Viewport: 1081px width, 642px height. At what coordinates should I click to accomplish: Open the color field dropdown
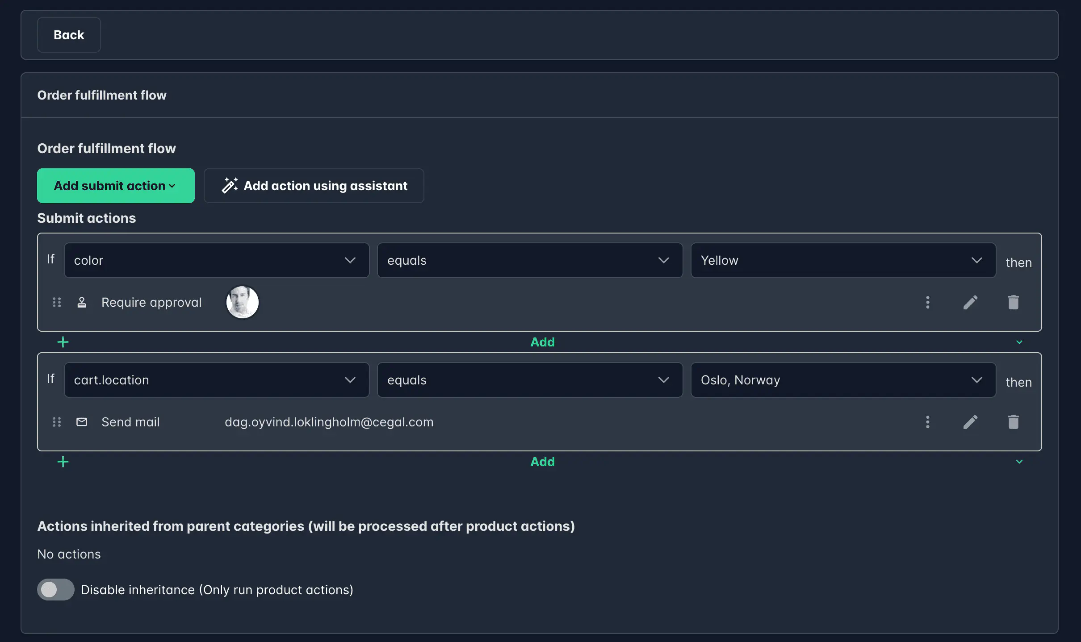(x=217, y=260)
